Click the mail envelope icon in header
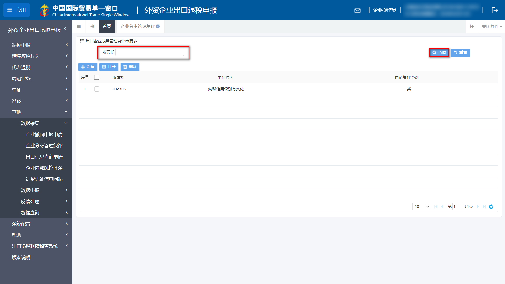 coord(357,11)
